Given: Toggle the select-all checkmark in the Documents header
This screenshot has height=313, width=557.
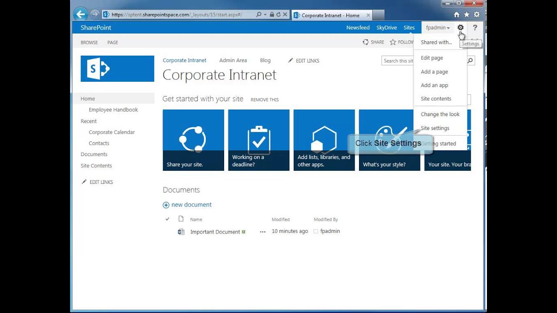Looking at the screenshot, I should click(167, 219).
